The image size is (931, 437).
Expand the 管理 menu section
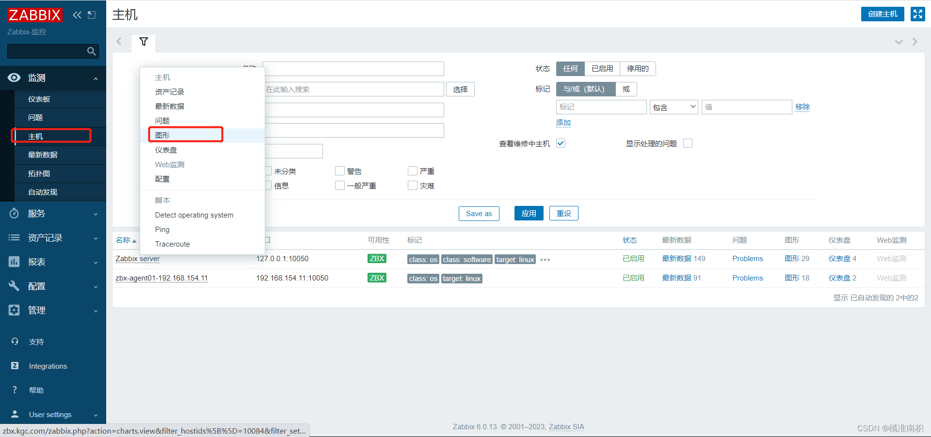click(x=96, y=311)
